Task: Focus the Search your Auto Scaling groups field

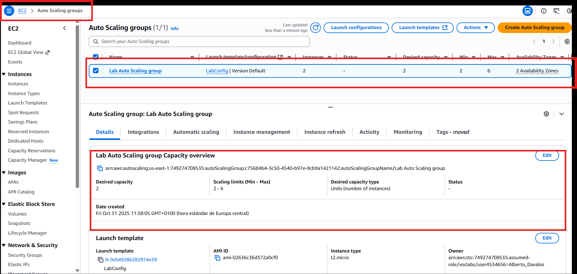Action: pos(200,41)
